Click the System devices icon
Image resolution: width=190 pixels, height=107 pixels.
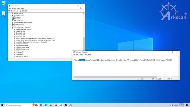pos(13,26)
